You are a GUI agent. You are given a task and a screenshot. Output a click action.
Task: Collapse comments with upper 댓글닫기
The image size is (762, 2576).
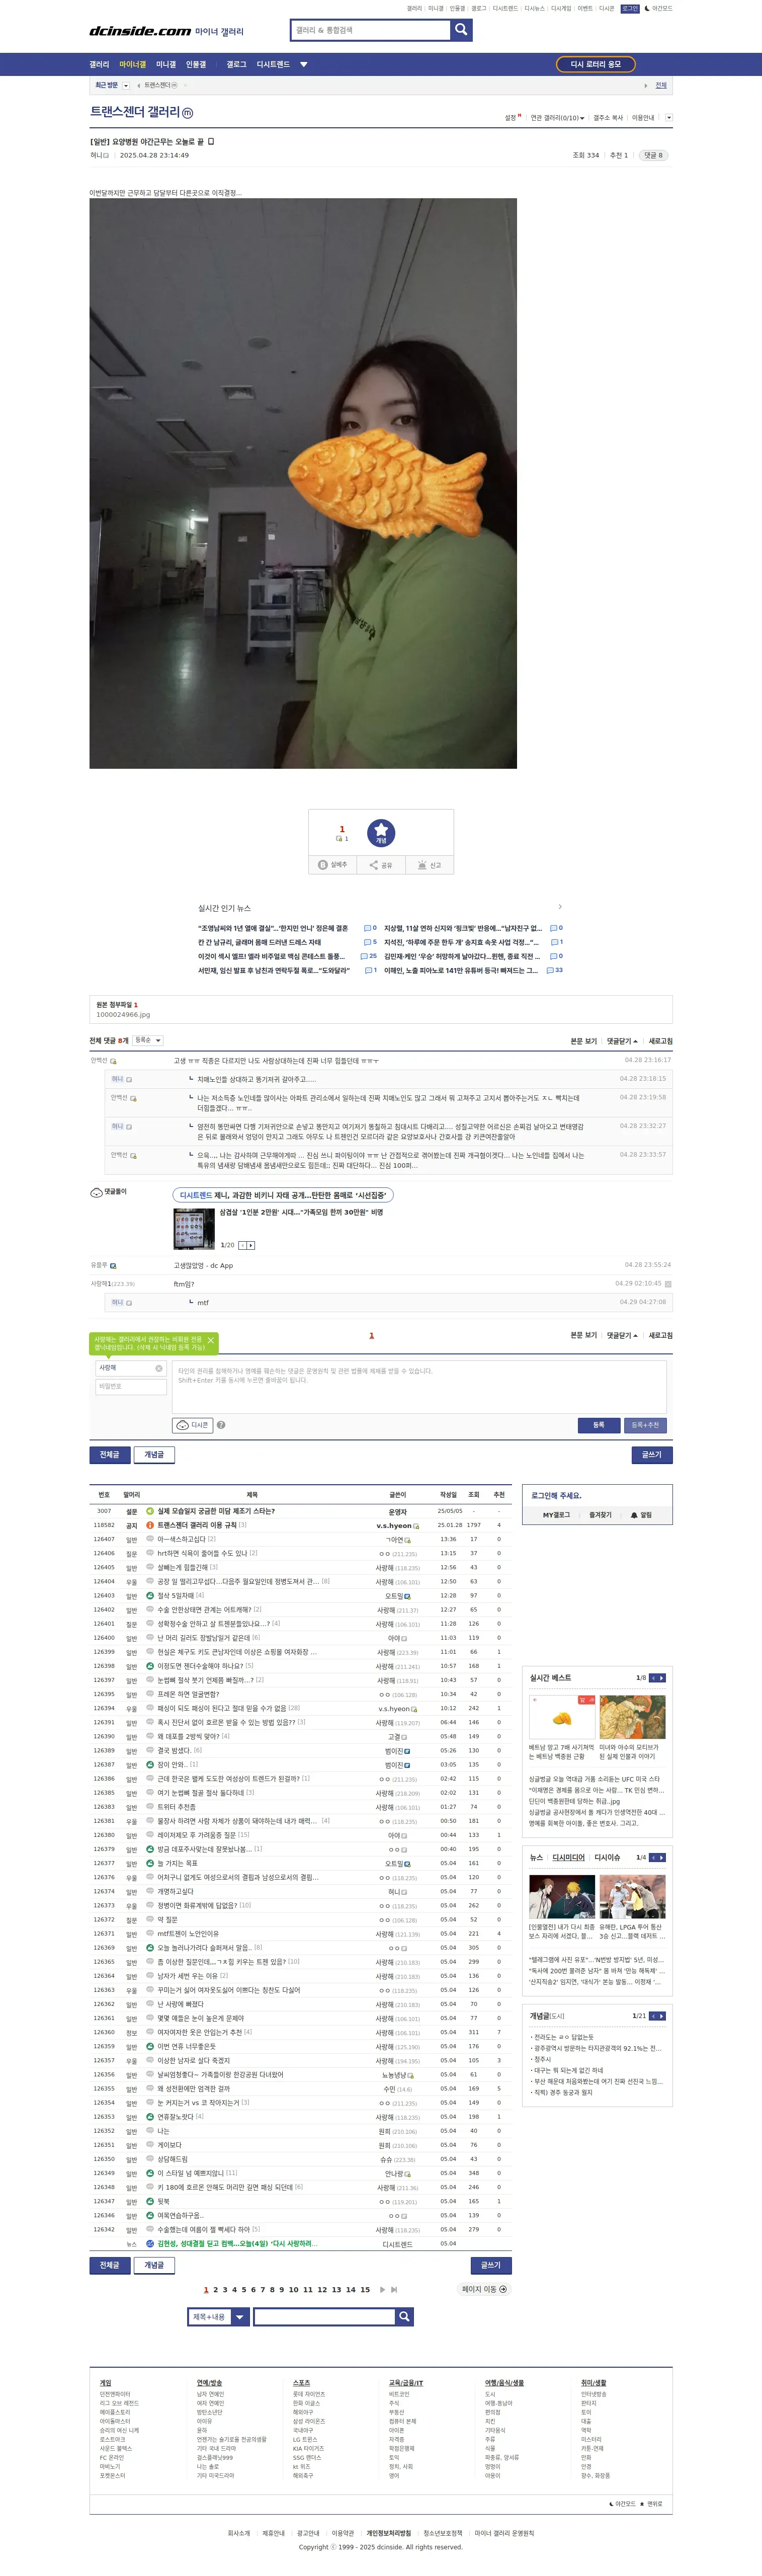point(622,1041)
